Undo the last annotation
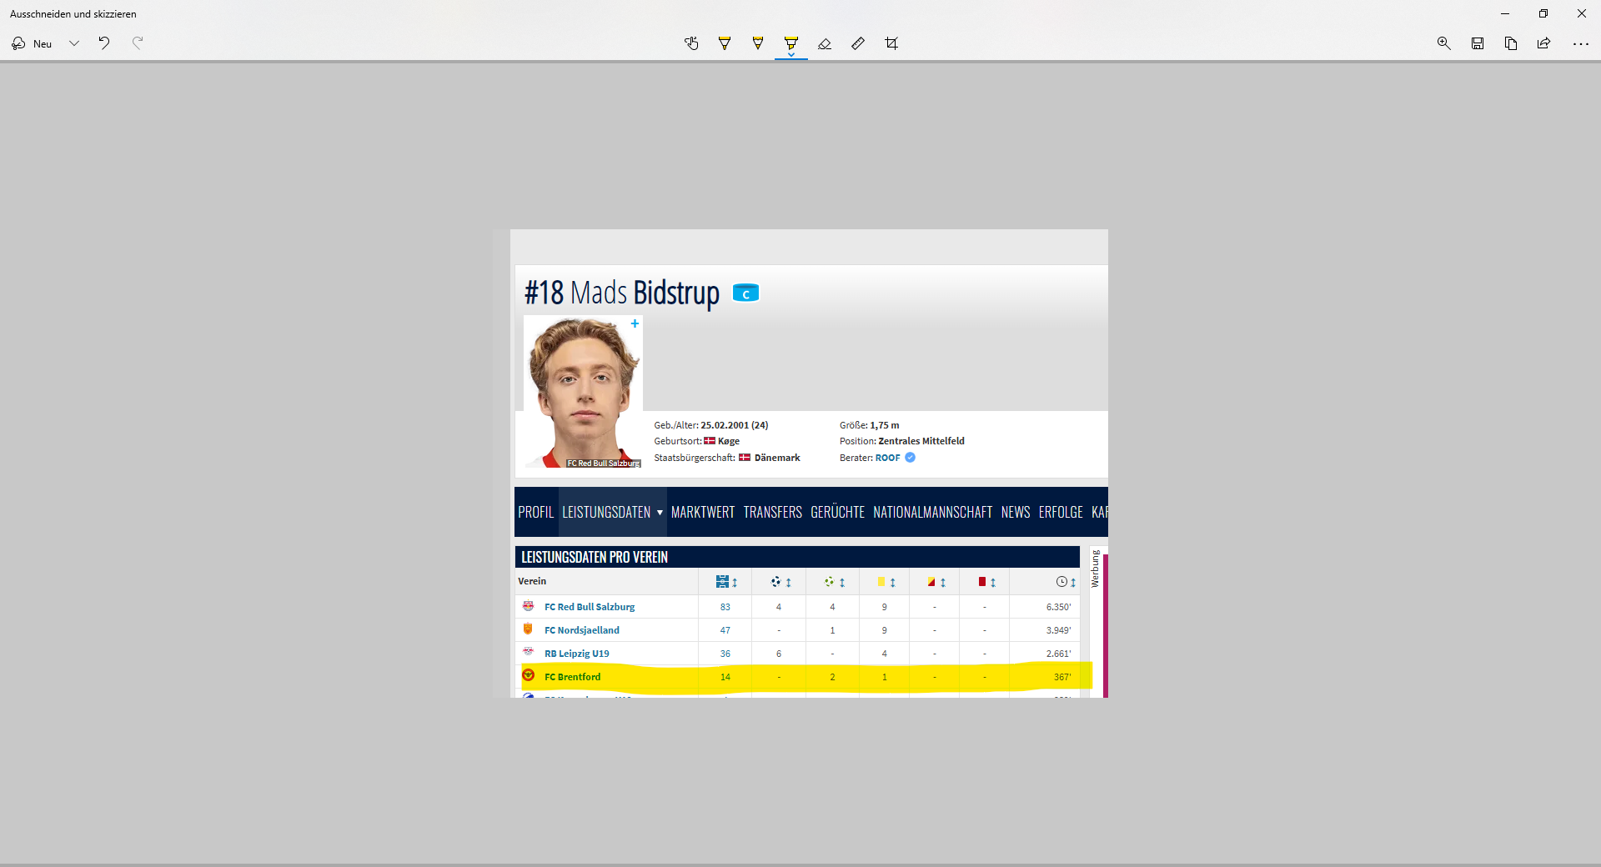 tap(104, 43)
